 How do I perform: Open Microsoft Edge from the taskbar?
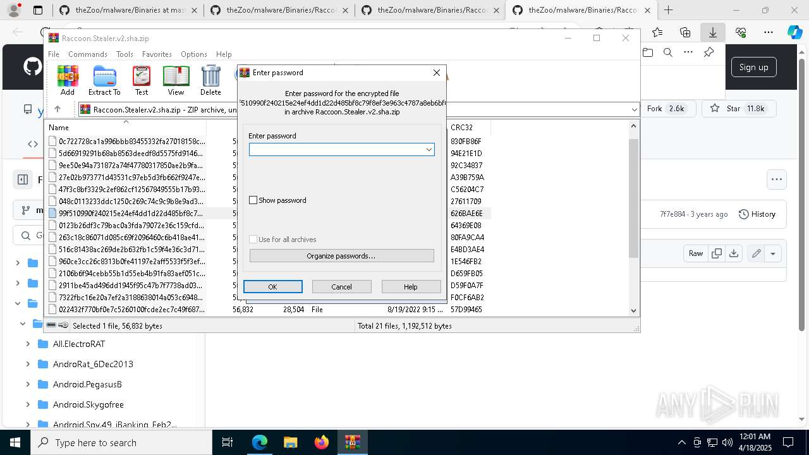[x=260, y=442]
